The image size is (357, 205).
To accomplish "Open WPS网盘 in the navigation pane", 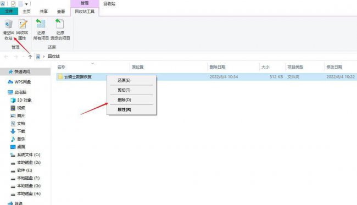I will pos(23,82).
